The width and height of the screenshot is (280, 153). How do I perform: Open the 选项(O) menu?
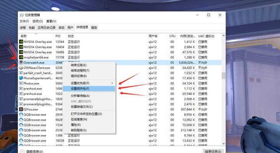click(x=38, y=21)
